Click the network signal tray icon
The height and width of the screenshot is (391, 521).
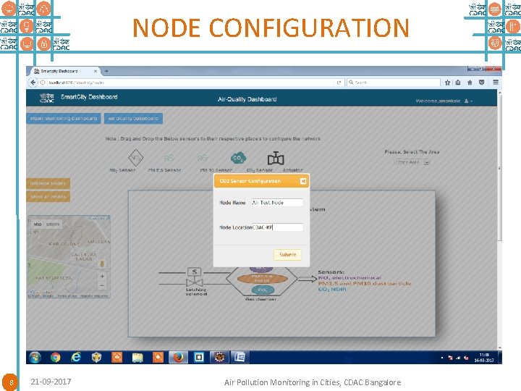coord(458,358)
